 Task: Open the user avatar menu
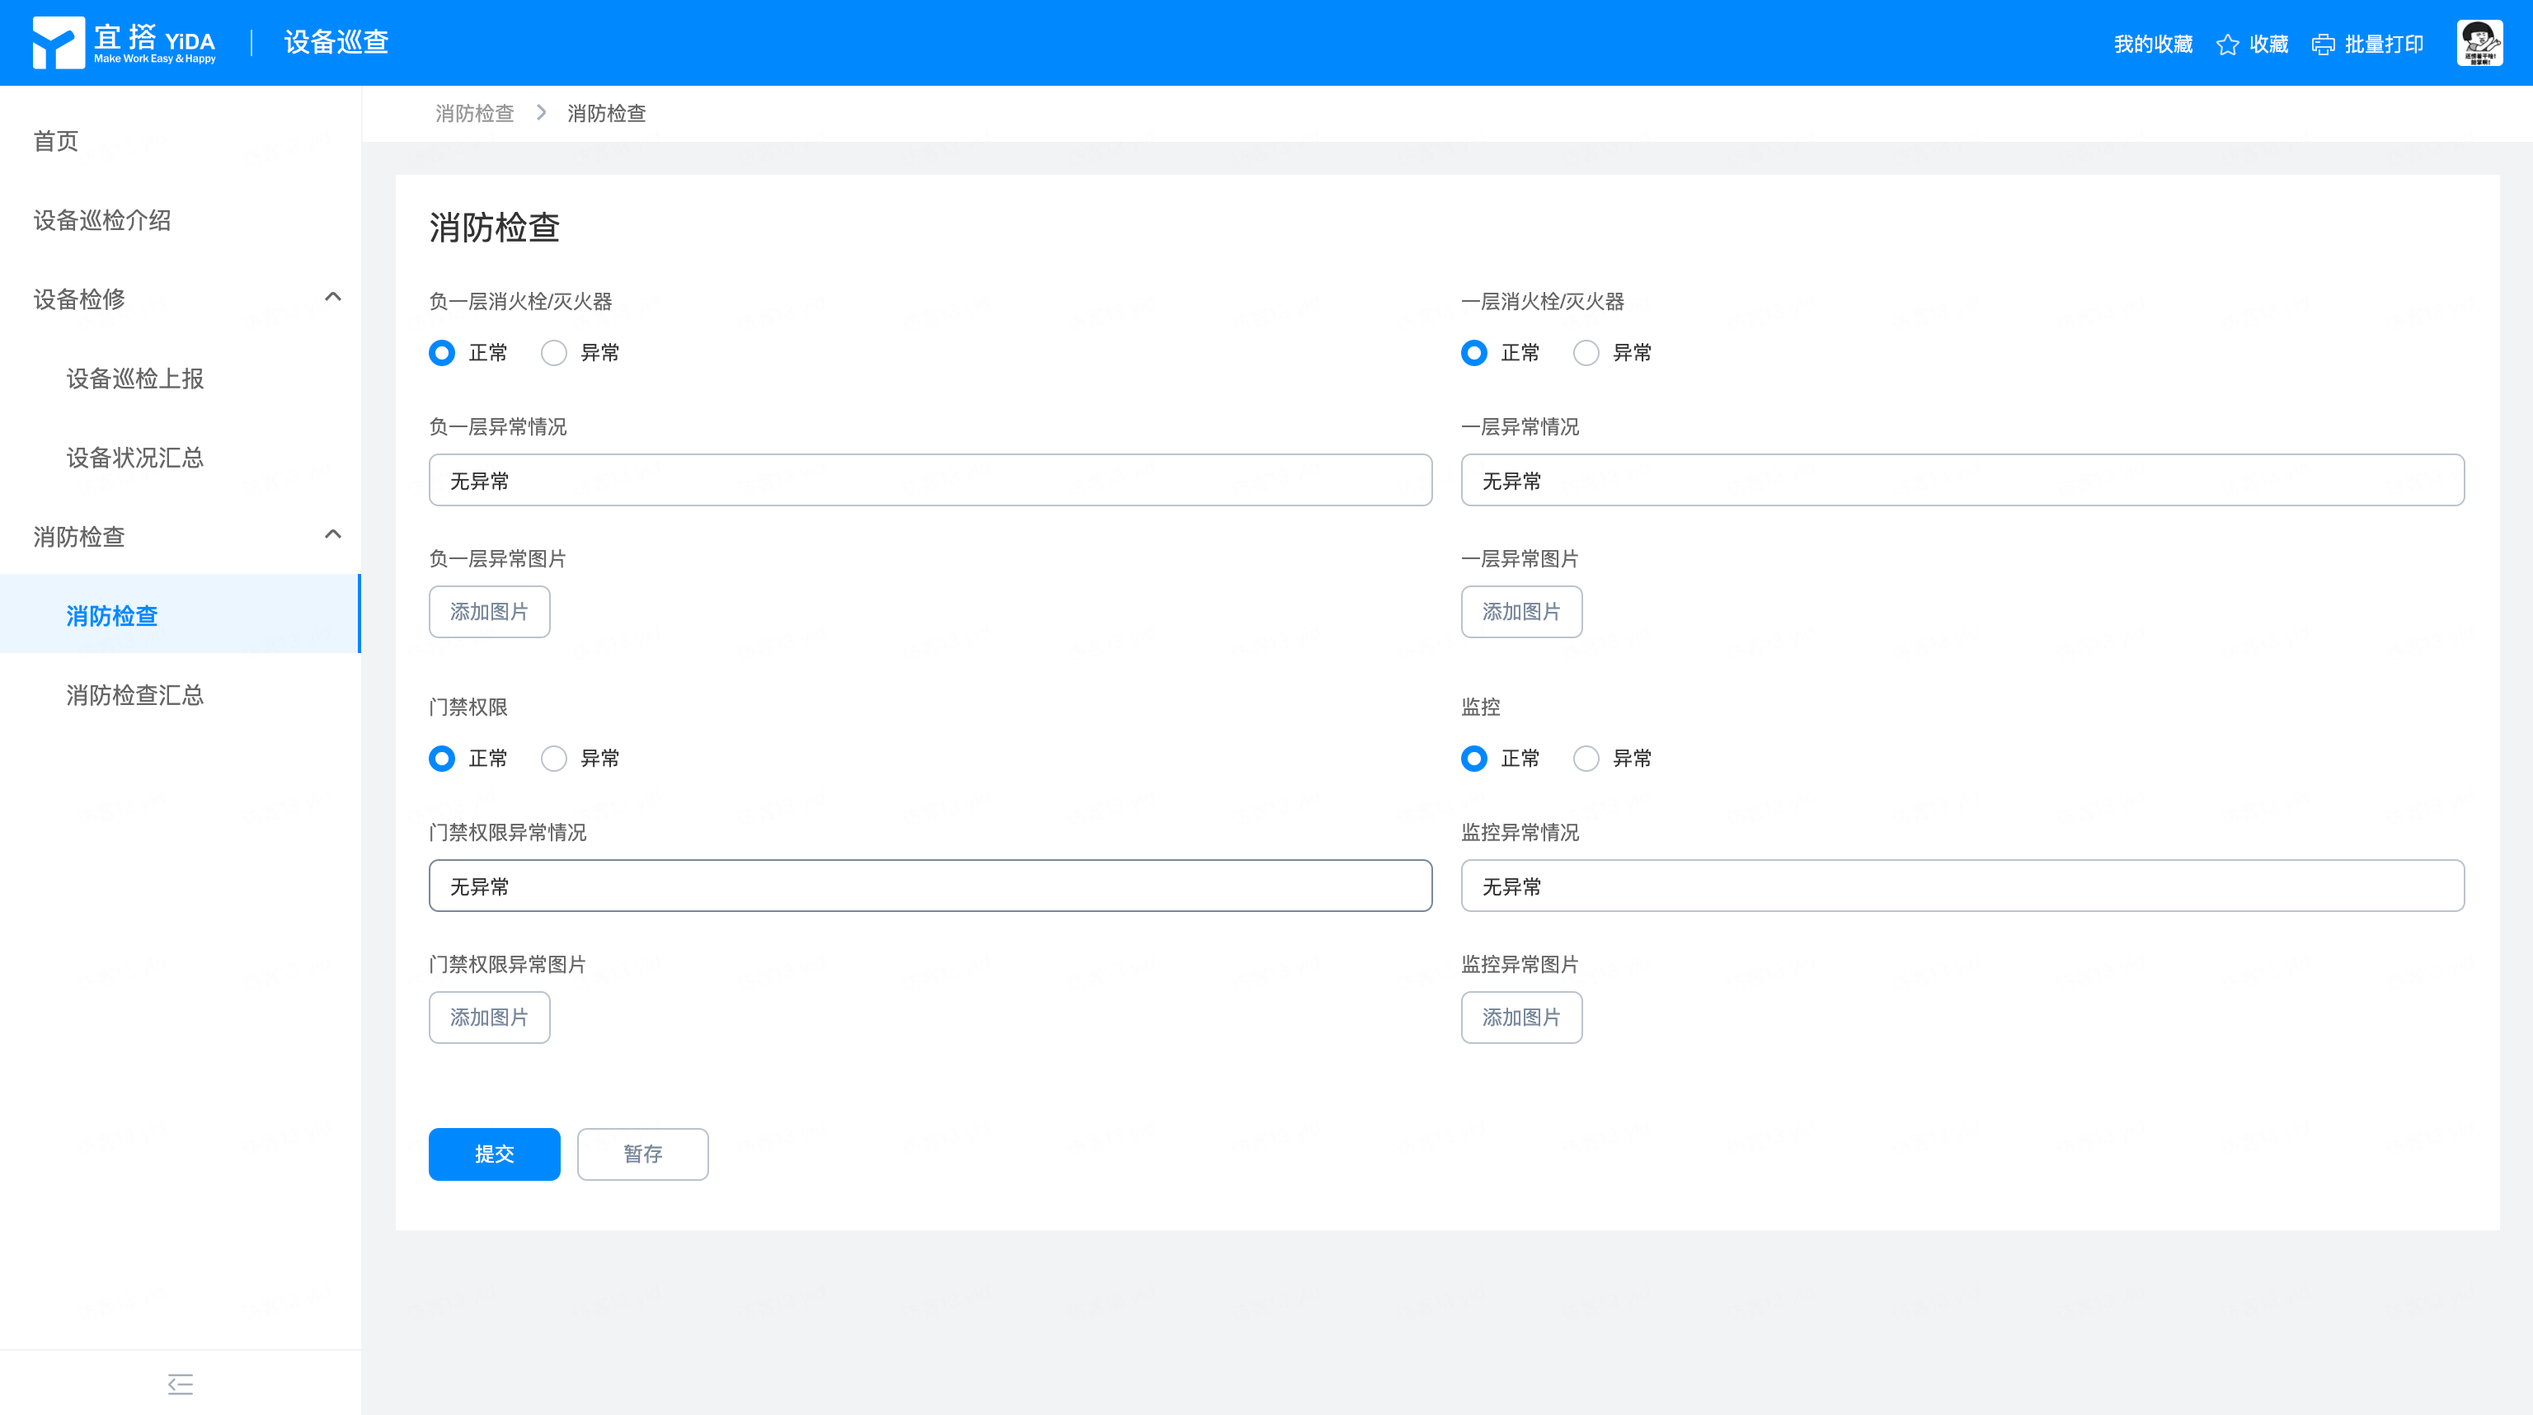tap(2479, 43)
